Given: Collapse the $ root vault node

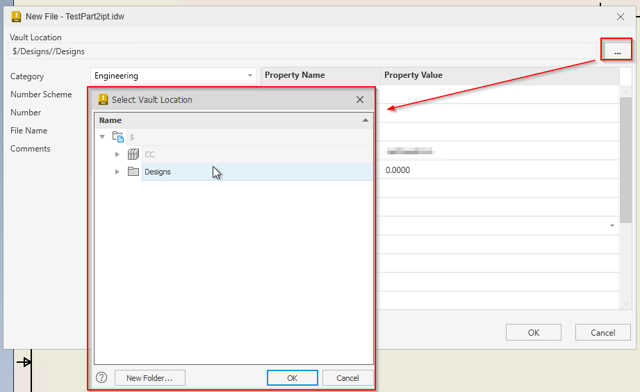Looking at the screenshot, I should pos(102,137).
